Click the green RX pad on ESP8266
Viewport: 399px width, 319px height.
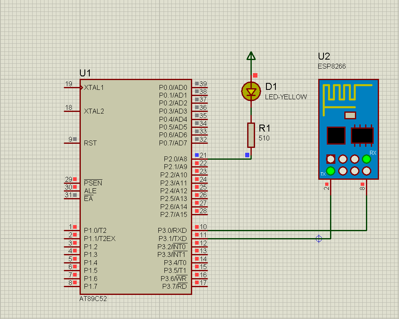tap(366, 159)
